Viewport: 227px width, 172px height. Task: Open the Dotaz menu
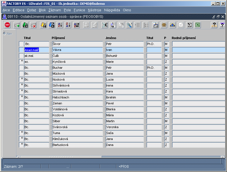tap(31, 10)
